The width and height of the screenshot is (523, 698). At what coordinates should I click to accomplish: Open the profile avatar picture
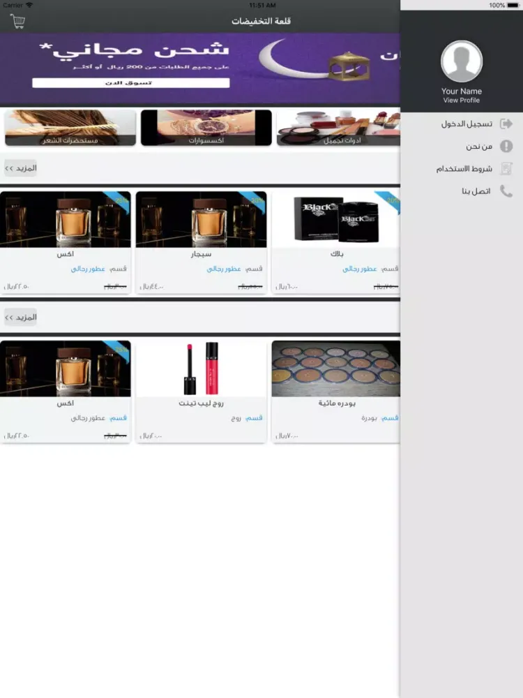click(461, 61)
